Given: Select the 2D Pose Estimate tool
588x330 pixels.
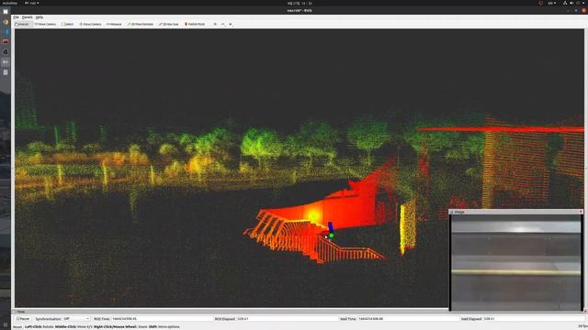Looking at the screenshot, I should click(140, 25).
